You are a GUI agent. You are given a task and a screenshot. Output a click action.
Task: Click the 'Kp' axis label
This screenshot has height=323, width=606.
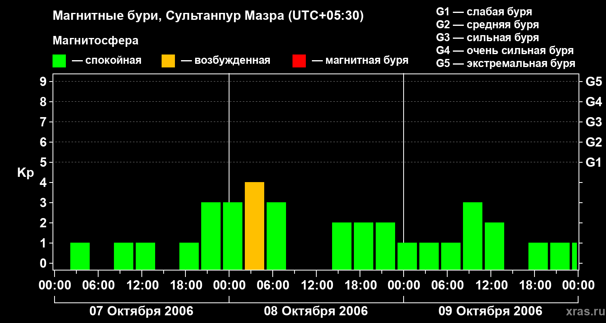point(25,173)
